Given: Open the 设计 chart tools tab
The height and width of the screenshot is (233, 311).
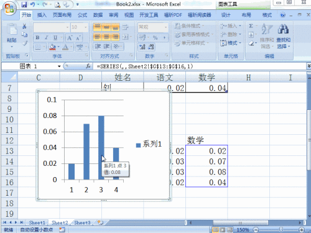Looking at the screenshot, I should 226,15.
